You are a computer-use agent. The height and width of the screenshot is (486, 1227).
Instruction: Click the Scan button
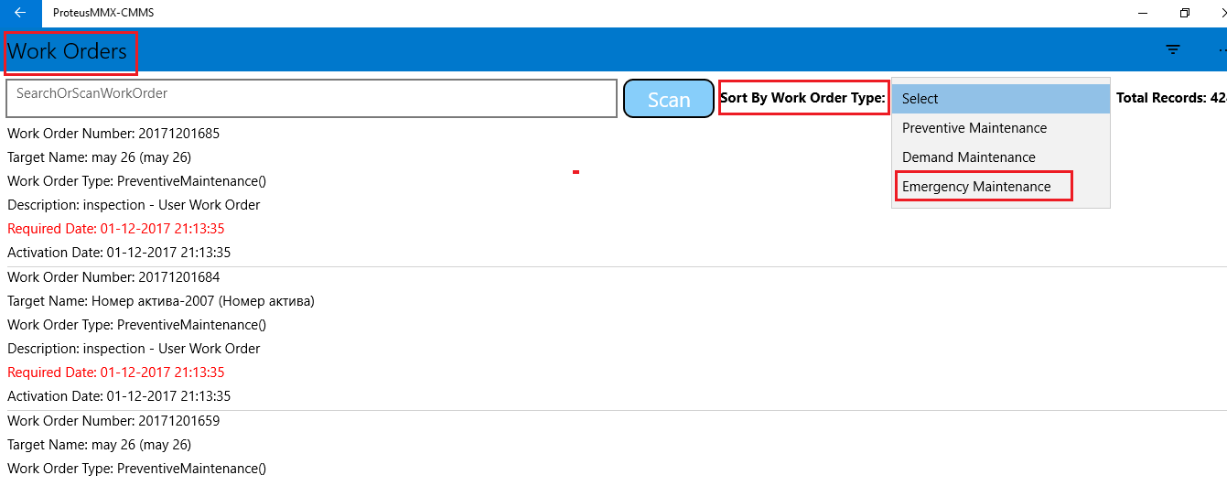(669, 99)
